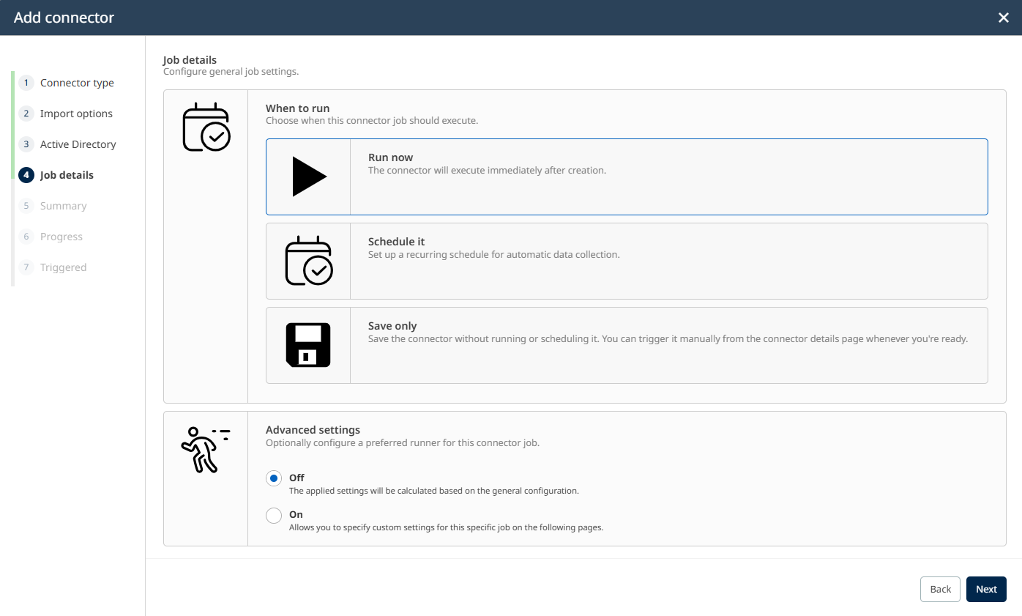
Task: Click the Save only floppy disk icon
Action: [x=308, y=345]
